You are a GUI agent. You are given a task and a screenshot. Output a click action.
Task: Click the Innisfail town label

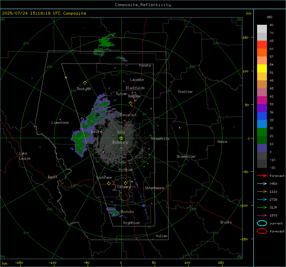(128, 115)
